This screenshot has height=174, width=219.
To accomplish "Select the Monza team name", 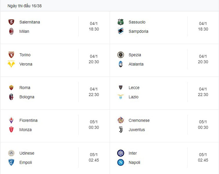I will (25, 130).
